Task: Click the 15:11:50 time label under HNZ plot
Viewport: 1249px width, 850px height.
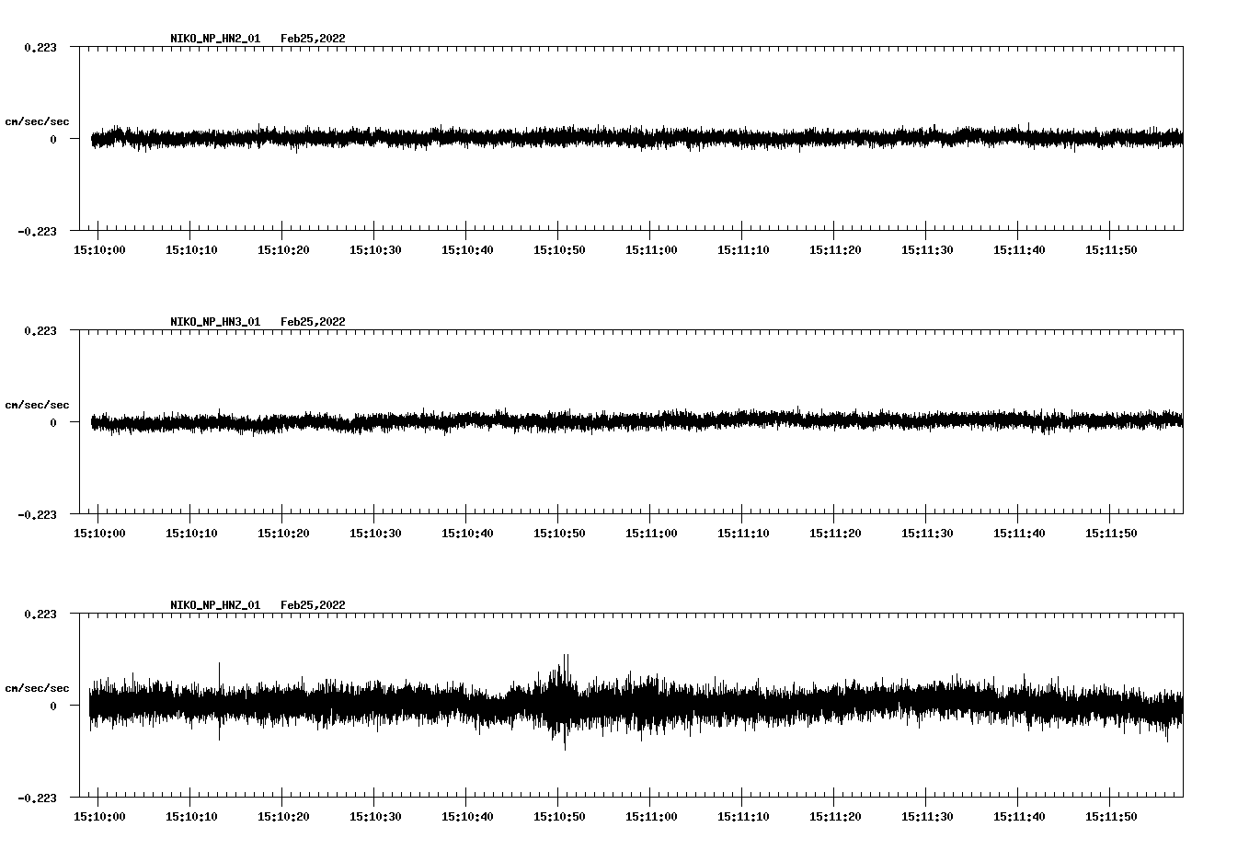Action: [x=1111, y=817]
